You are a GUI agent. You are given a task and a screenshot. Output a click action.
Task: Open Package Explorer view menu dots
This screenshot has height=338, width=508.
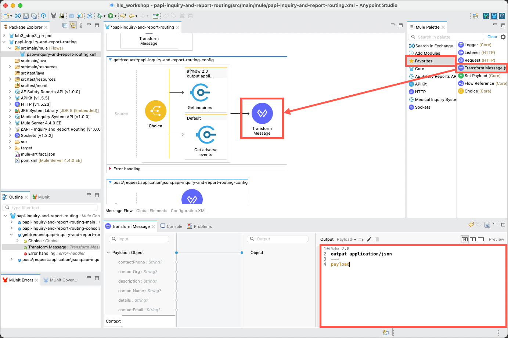pos(81,25)
